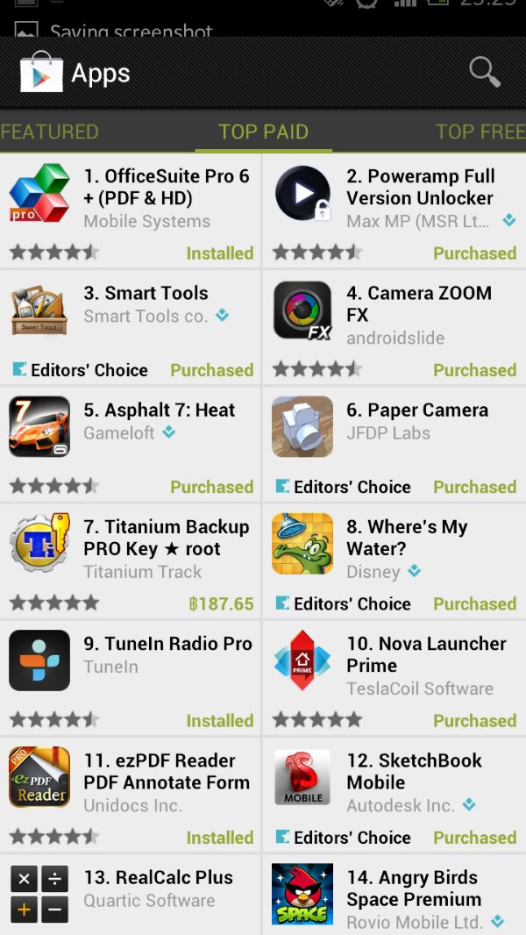Switch to the TOP FREE tab
This screenshot has width=526, height=935.
480,132
